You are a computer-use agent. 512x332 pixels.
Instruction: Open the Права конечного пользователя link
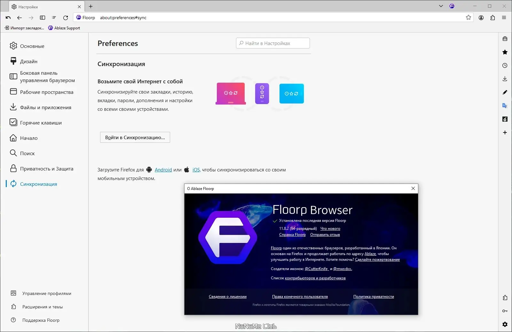pyautogui.click(x=300, y=297)
